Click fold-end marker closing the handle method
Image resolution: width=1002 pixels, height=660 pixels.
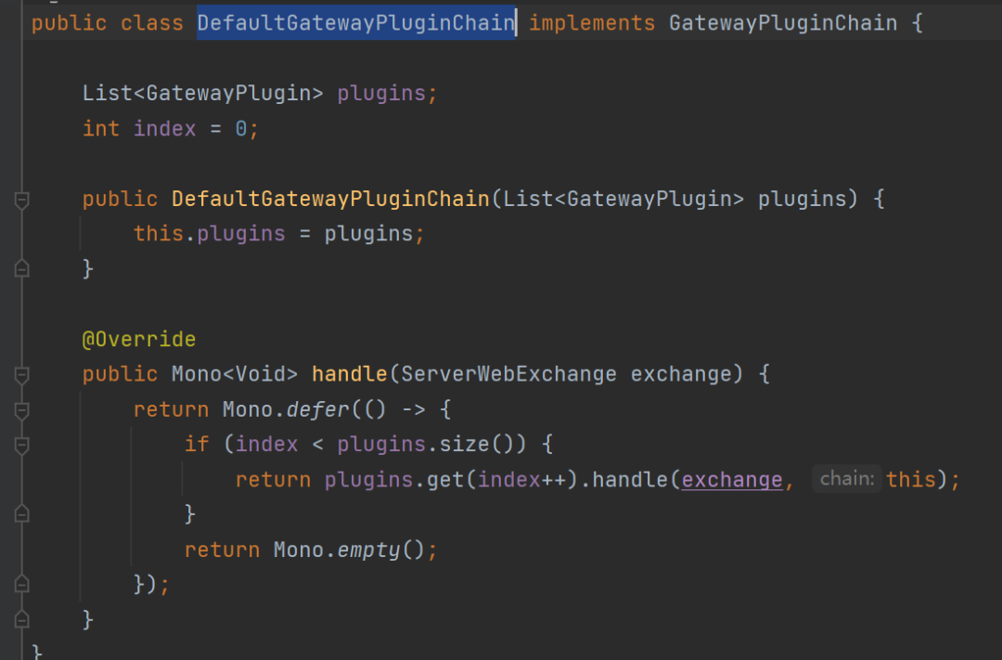[21, 620]
